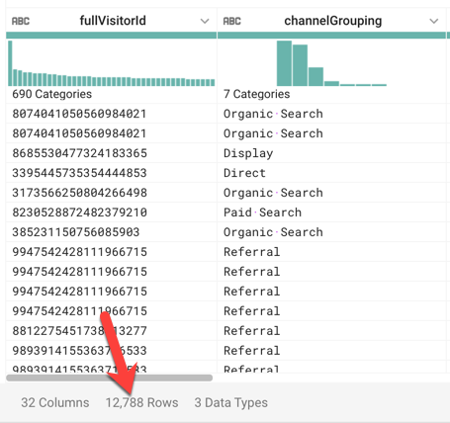Click the tallest bar in fullVisitorId histogram
Screen dimensions: 450x423
pos(10,63)
